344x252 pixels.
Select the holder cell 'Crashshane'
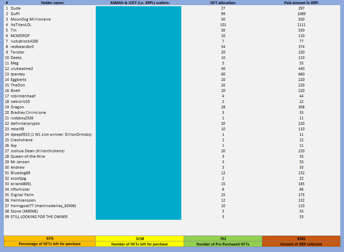(x=22, y=140)
